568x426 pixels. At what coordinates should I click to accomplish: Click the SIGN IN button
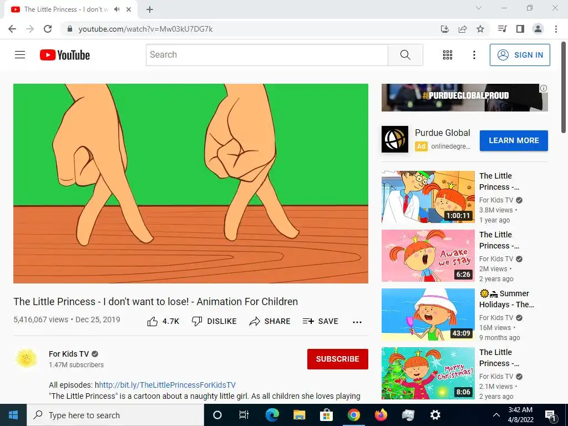519,55
